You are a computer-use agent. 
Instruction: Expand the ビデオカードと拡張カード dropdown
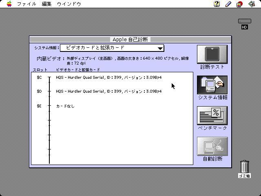click(112, 48)
